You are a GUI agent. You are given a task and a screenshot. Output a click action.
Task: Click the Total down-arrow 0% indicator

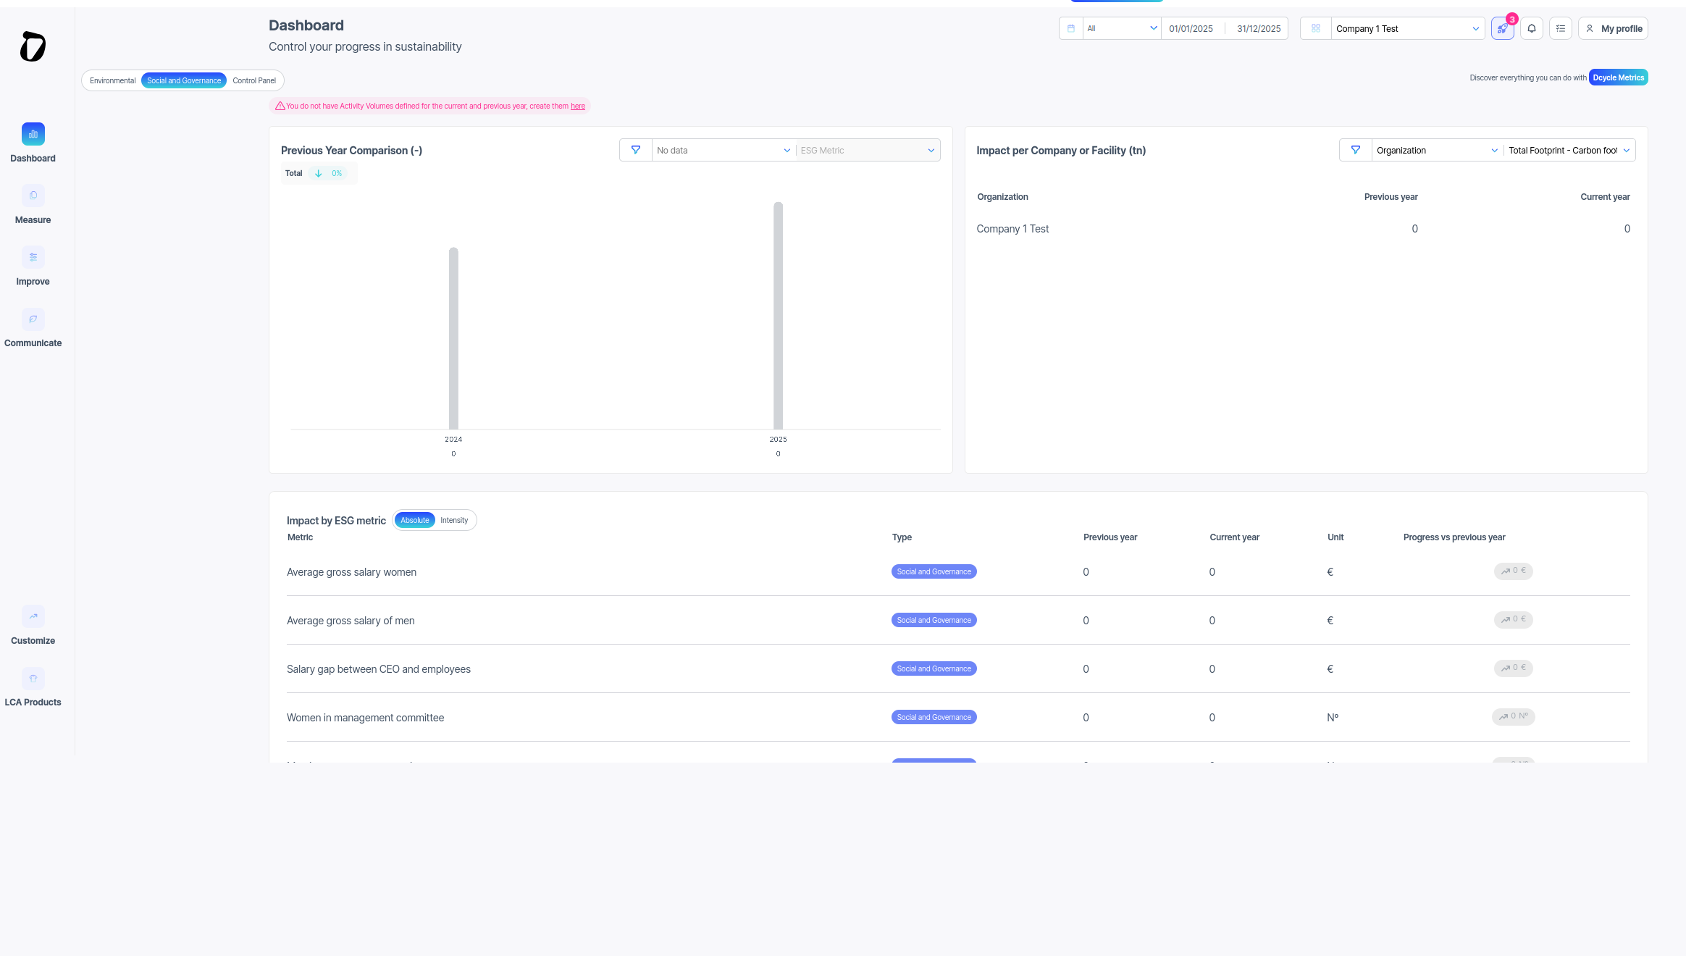pos(328,173)
